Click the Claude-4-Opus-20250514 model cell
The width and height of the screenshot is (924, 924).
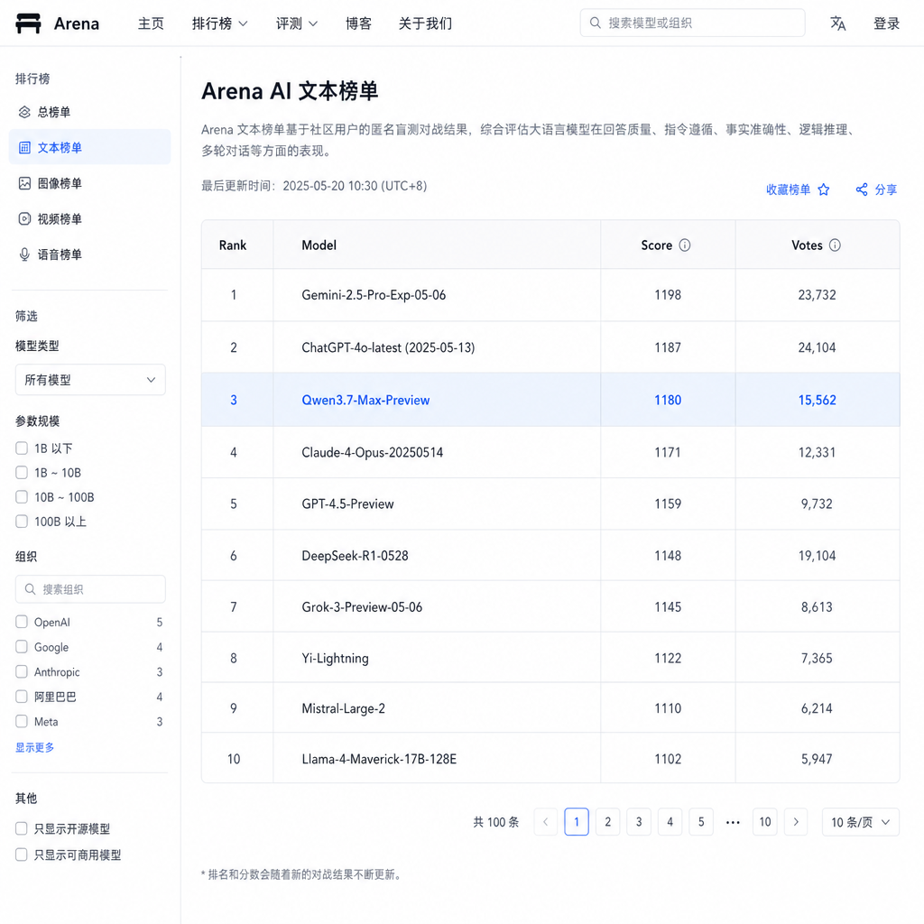(x=437, y=452)
